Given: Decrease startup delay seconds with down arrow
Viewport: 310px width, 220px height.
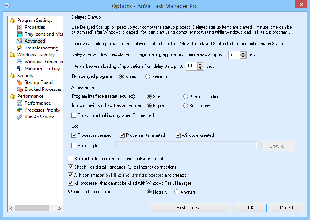Looking at the screenshot, I should click(243, 57).
